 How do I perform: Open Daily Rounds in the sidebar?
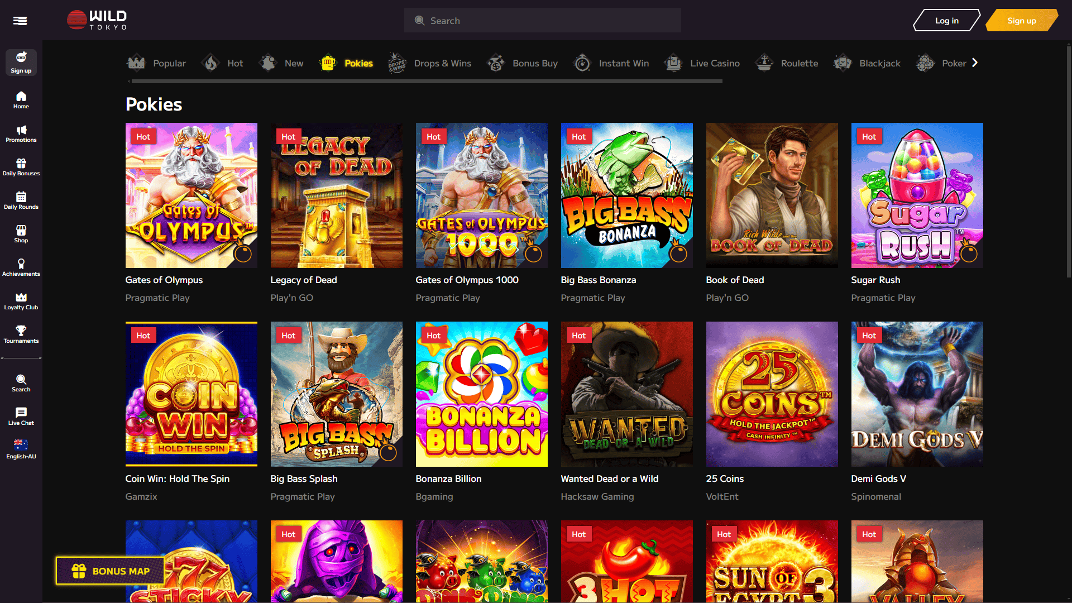click(21, 201)
